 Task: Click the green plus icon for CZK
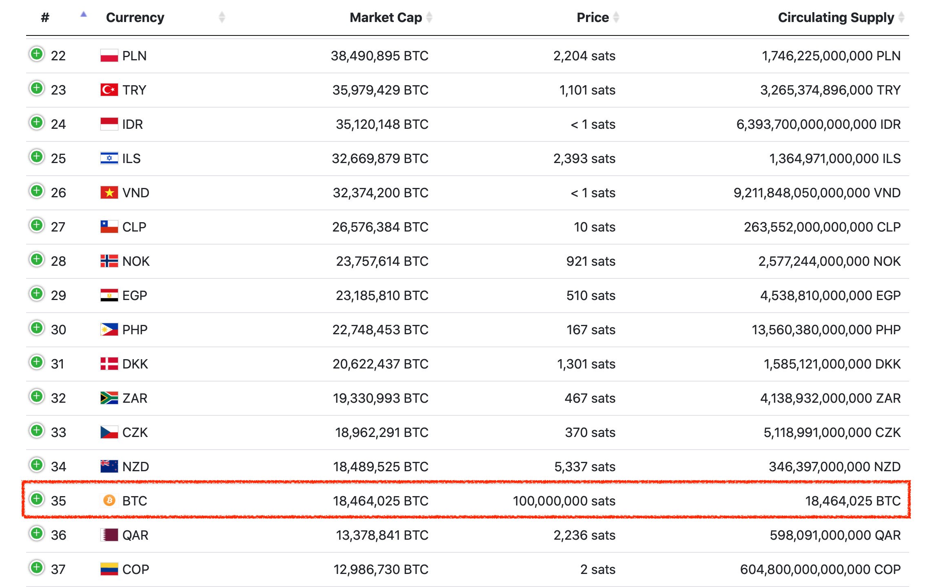(x=37, y=430)
